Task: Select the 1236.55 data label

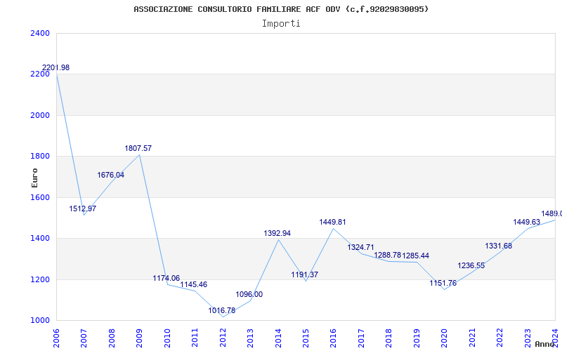Action: click(471, 266)
